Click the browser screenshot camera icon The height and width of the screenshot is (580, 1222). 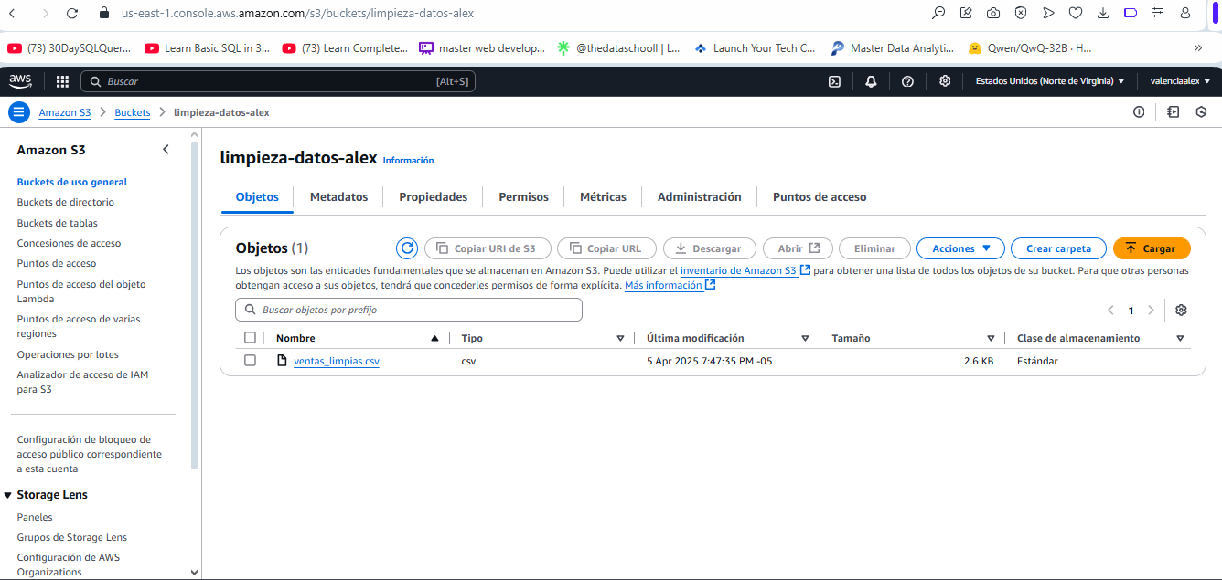pos(993,13)
